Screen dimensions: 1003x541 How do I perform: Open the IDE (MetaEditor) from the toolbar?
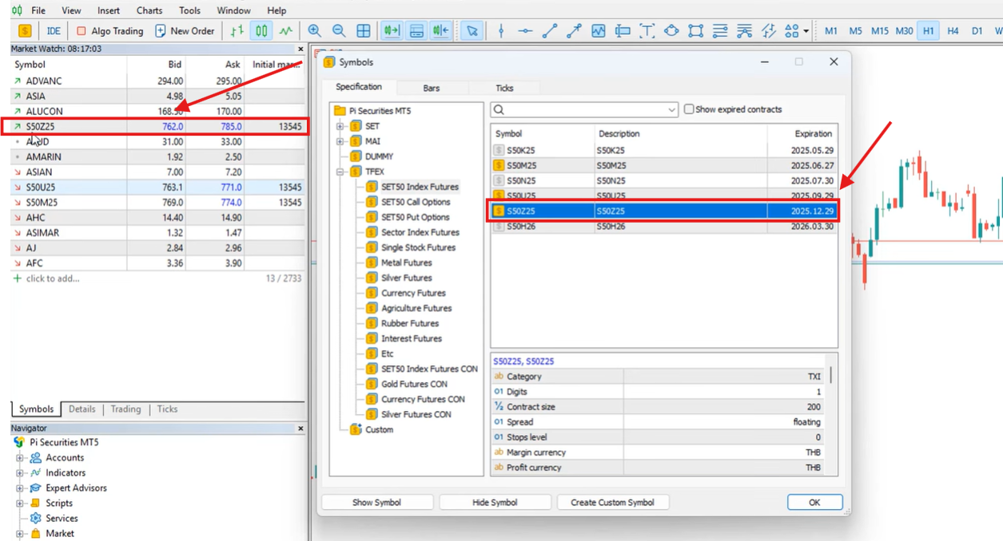pos(54,31)
